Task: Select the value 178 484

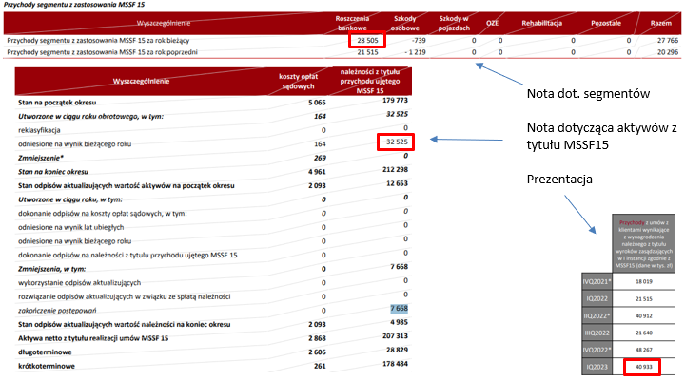Action: coord(396,364)
